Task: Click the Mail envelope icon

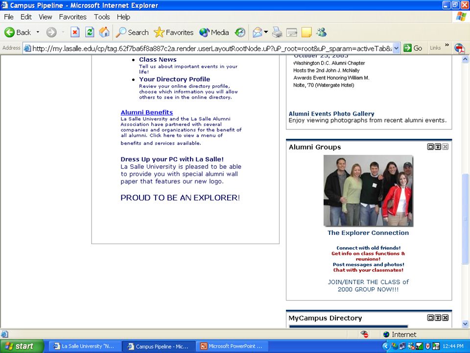Action: pos(258,32)
